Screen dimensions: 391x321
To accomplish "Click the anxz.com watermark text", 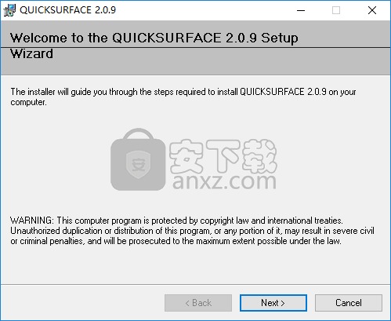I will pyautogui.click(x=224, y=181).
